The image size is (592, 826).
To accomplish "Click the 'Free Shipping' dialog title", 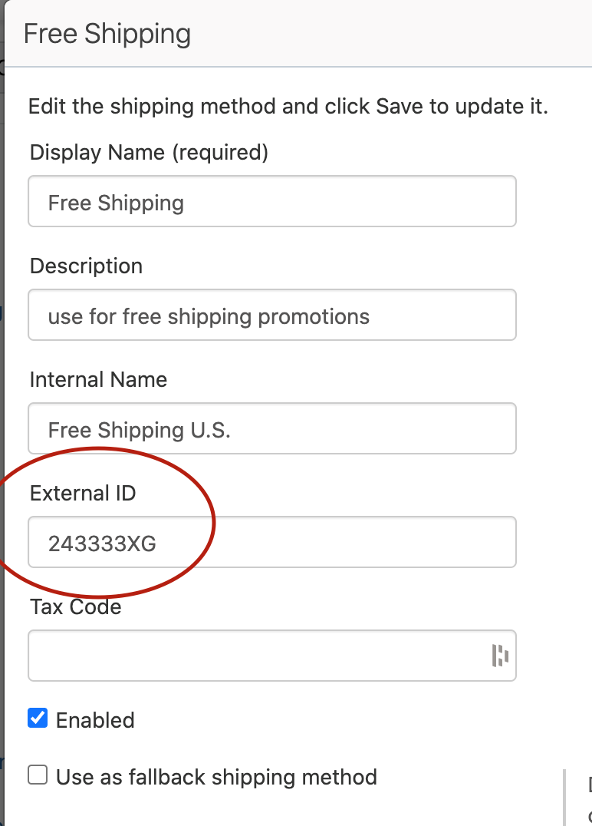I will [107, 35].
